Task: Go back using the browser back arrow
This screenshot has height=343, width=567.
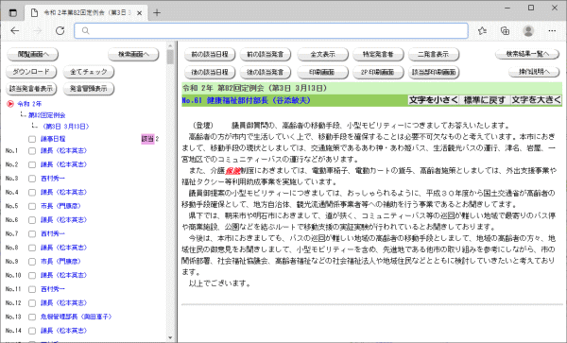Action: click(15, 31)
